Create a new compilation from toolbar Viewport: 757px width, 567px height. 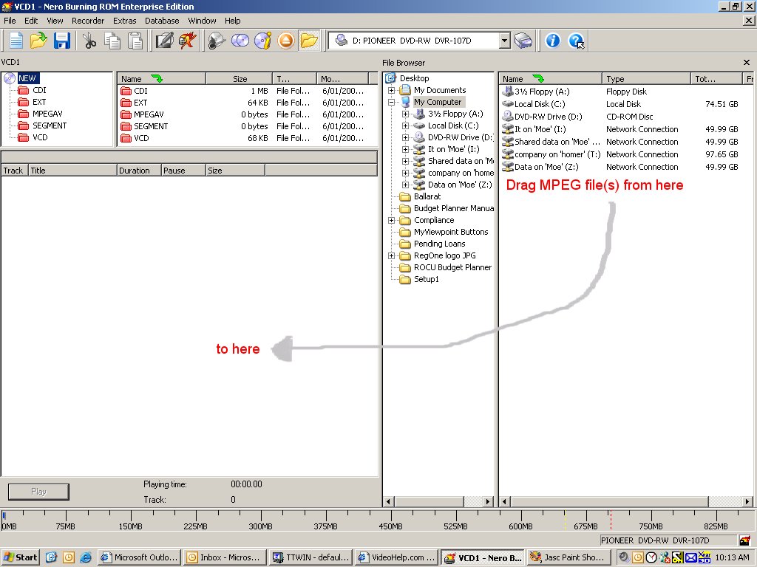[x=16, y=41]
